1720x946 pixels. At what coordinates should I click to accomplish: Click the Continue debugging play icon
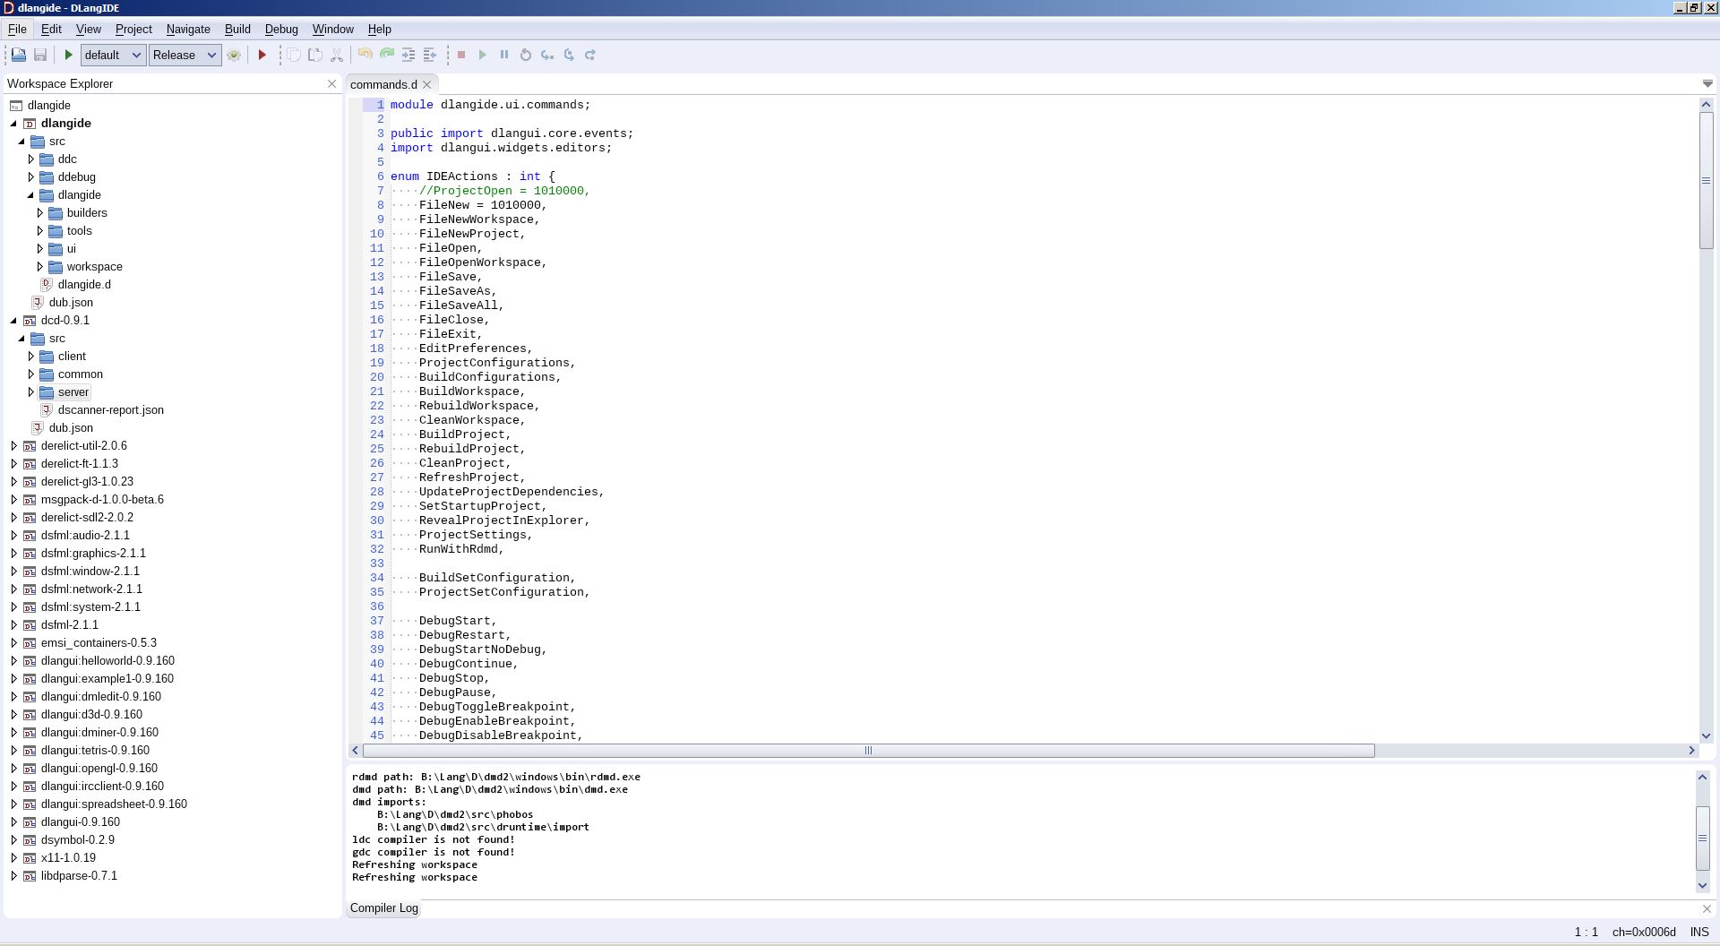click(482, 55)
